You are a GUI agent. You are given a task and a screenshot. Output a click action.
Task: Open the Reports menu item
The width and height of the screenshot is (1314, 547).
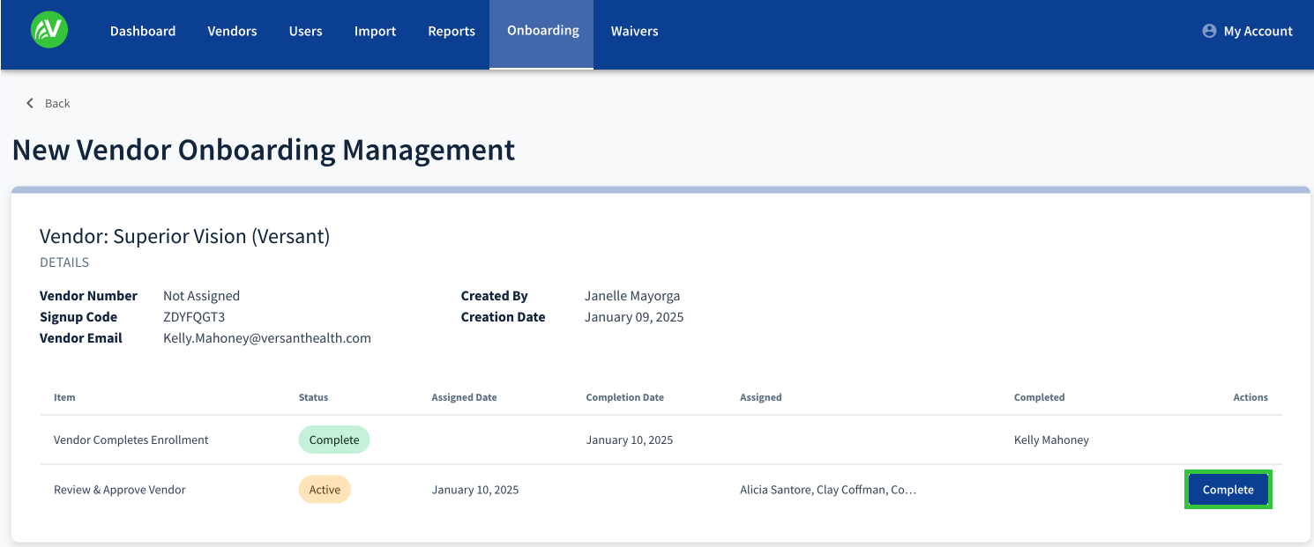[x=452, y=31]
